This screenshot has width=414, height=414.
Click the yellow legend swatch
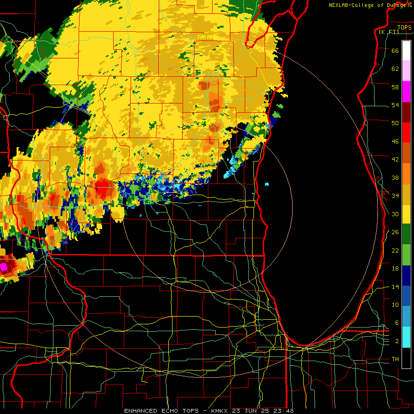406,214
